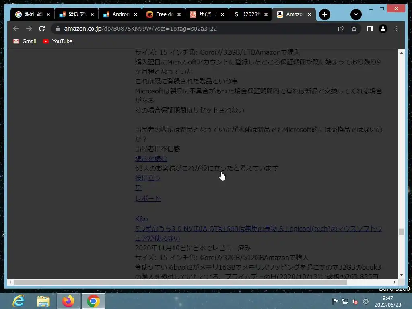Image resolution: width=412 pixels, height=309 pixels.
Task: Open the Gmail bookmark
Action: click(x=25, y=41)
